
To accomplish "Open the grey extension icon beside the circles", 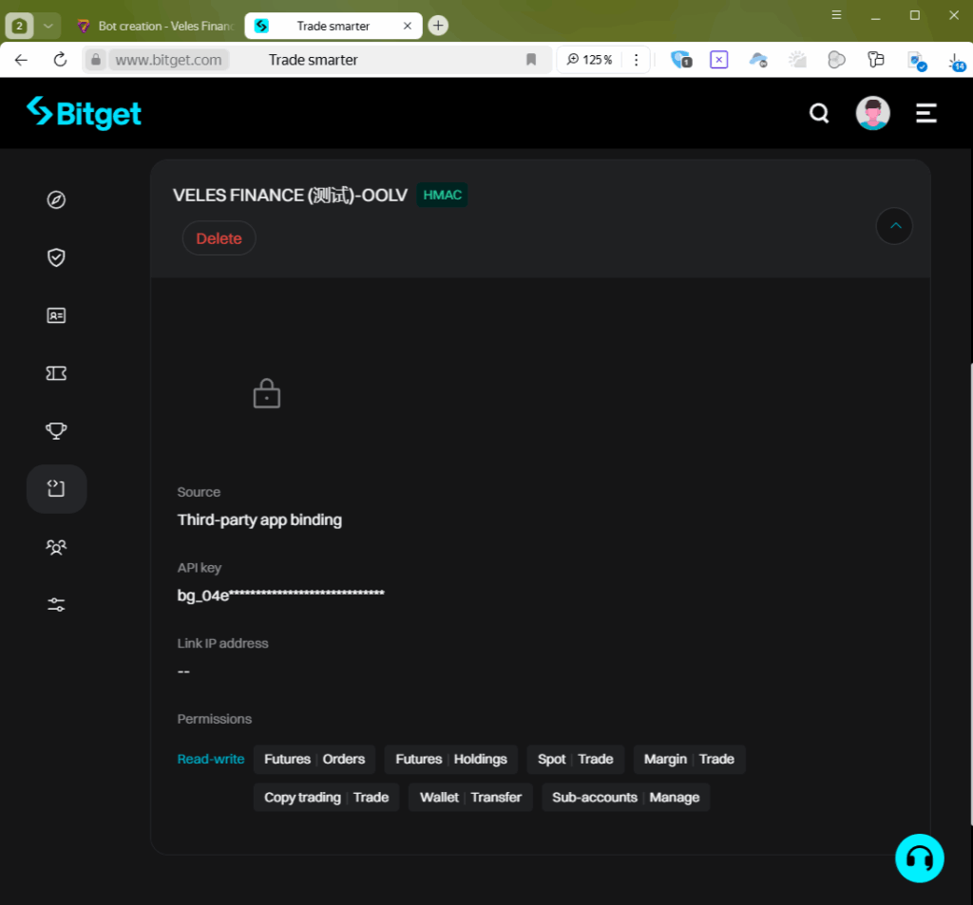I will tap(875, 60).
